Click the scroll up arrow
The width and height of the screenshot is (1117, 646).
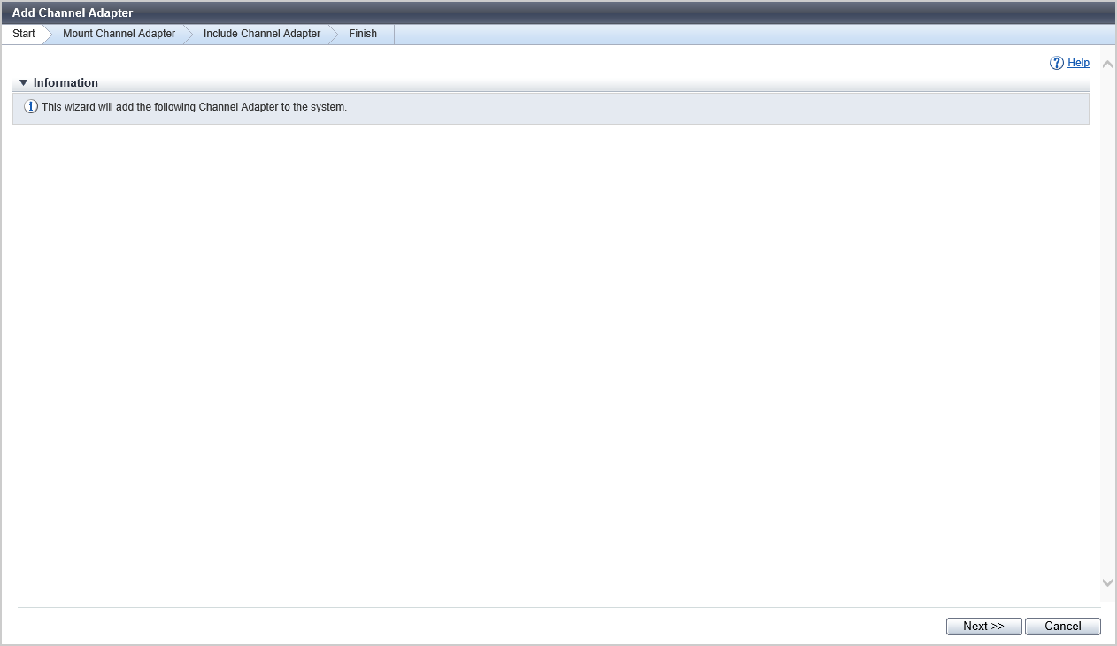(1107, 65)
